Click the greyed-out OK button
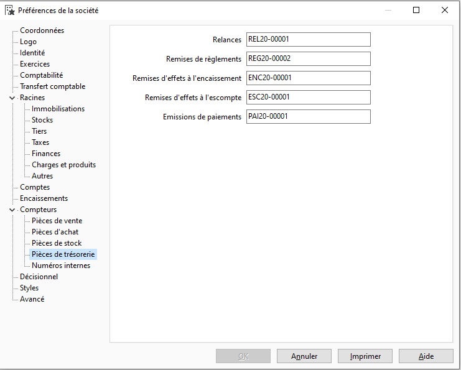 [x=243, y=356]
